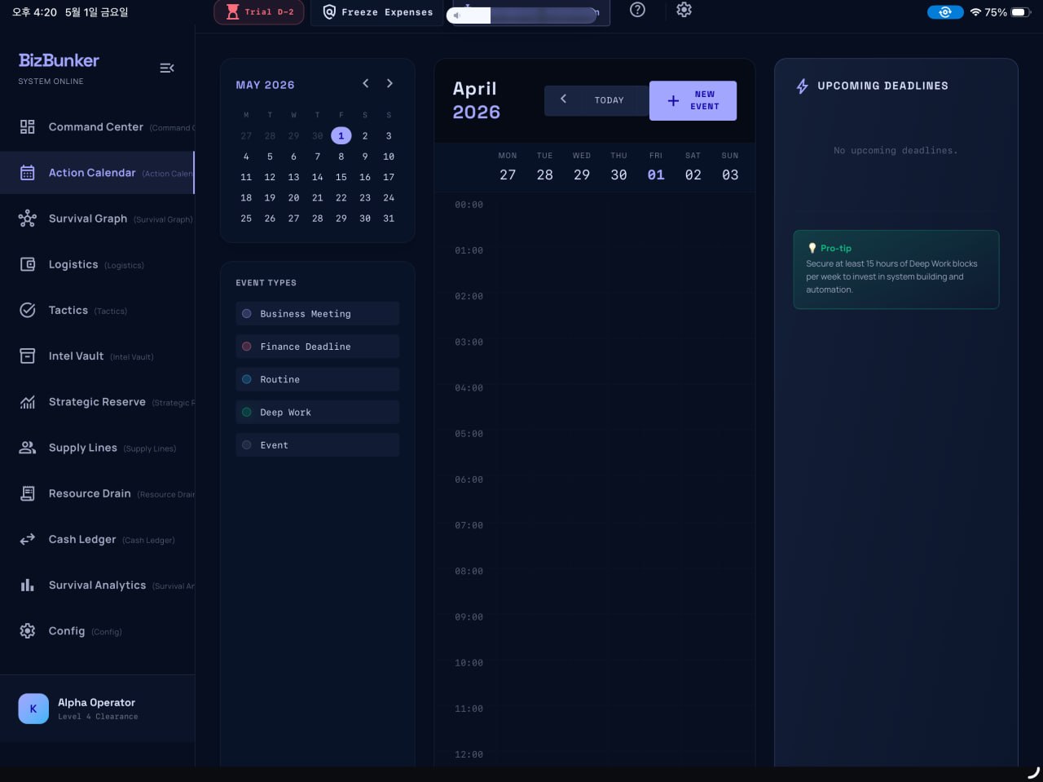Collapse the sidebar with the menu icon
The height and width of the screenshot is (782, 1043).
pyautogui.click(x=167, y=68)
